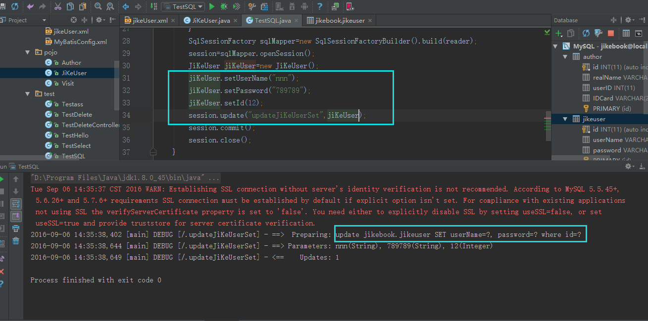Collapse the jikeuser table node
The image size is (648, 321).
565,119
